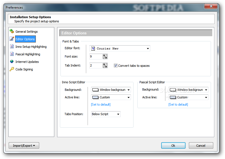Click the Font size spinner arrows

tap(105, 56)
